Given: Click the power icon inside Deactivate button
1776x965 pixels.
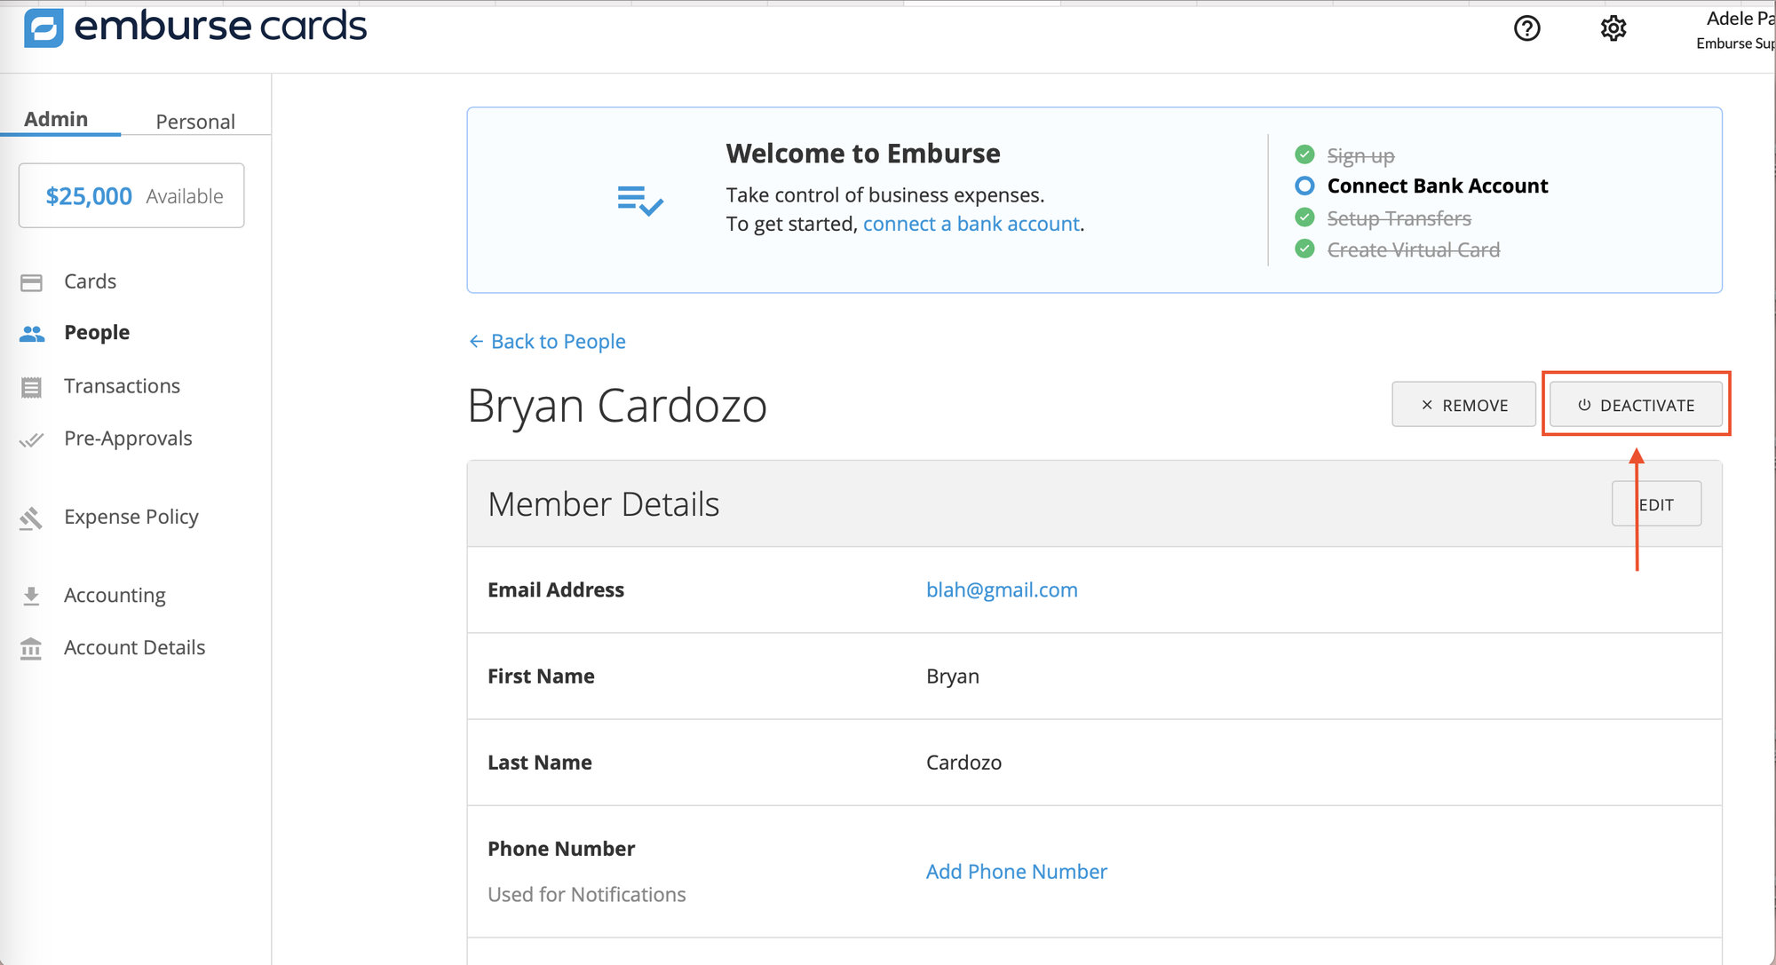Looking at the screenshot, I should [1582, 405].
